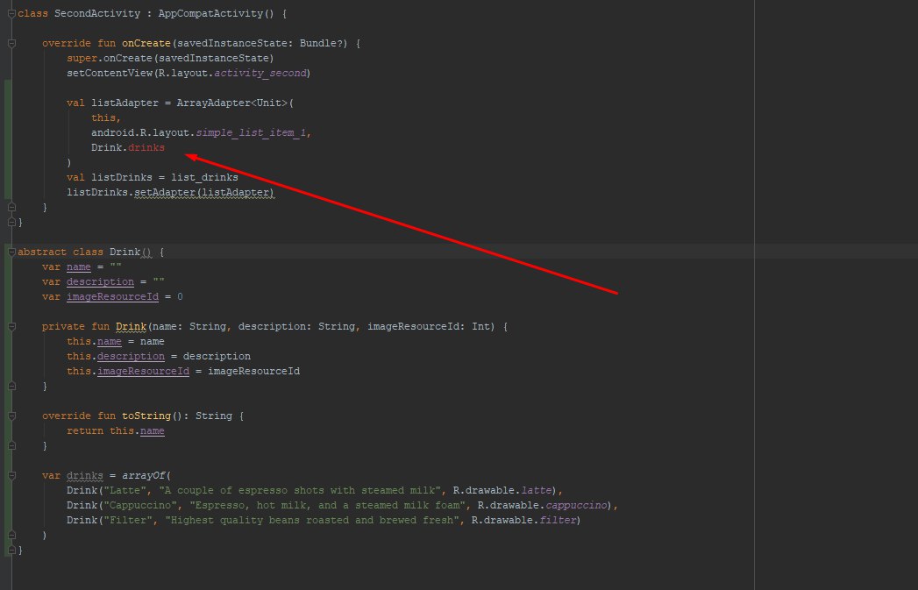Collapse the abstract class Drink fold marker

[11, 252]
